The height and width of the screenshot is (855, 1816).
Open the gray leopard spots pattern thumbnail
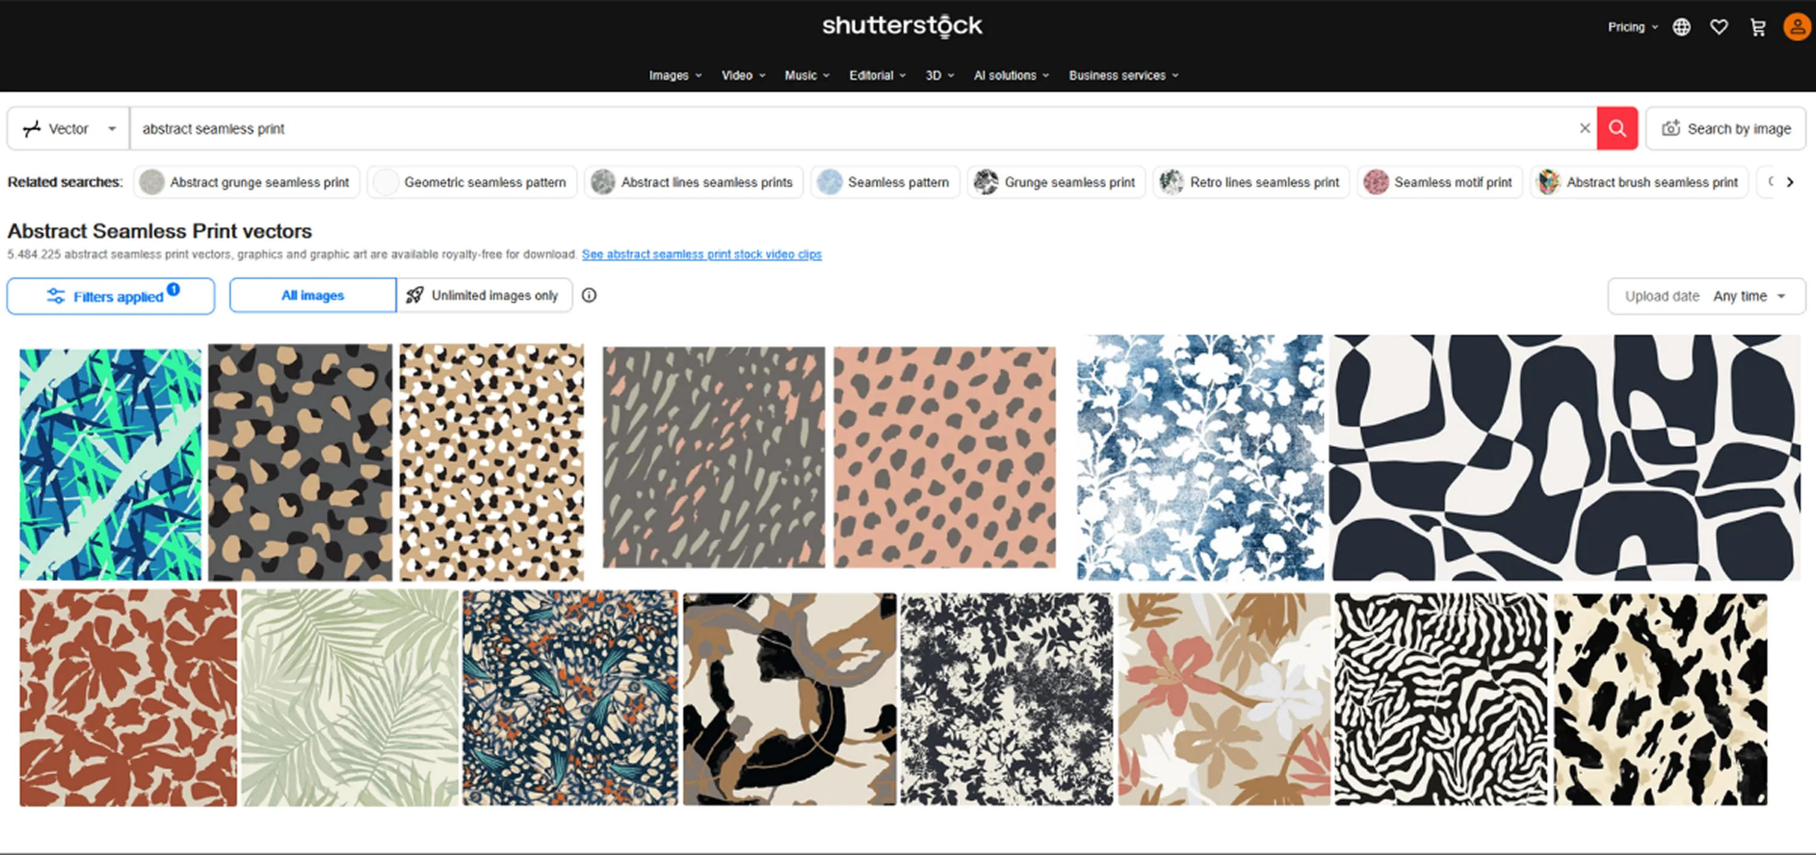[300, 462]
